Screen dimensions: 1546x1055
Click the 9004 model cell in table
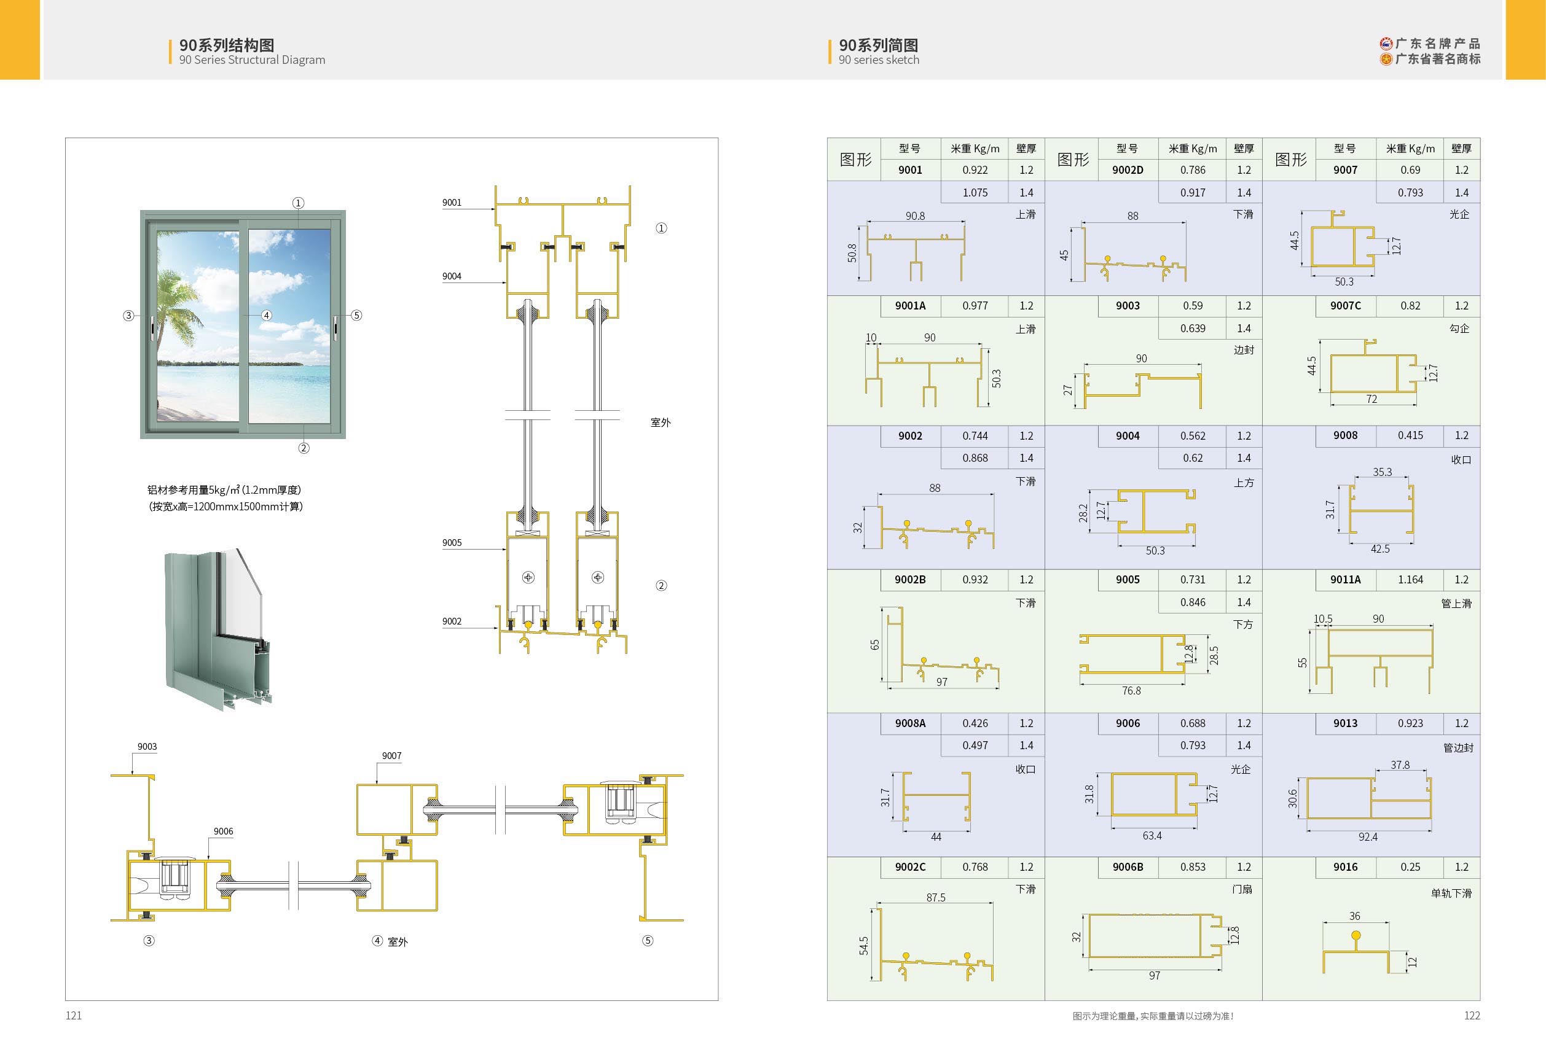coord(1128,436)
